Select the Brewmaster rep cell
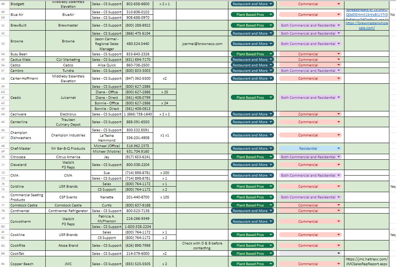Image resolution: width=396 pixels, height=267 pixels. (68, 25)
